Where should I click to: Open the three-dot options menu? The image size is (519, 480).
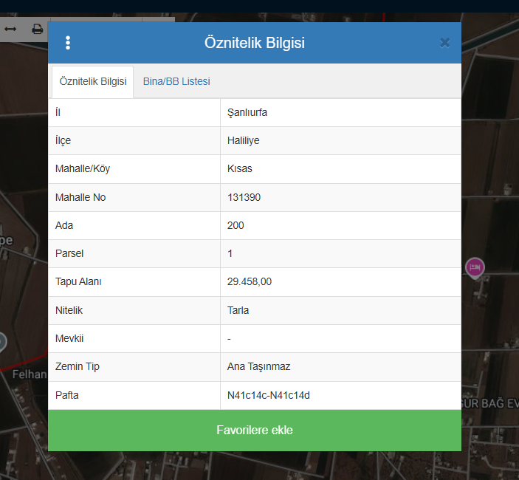tap(68, 43)
